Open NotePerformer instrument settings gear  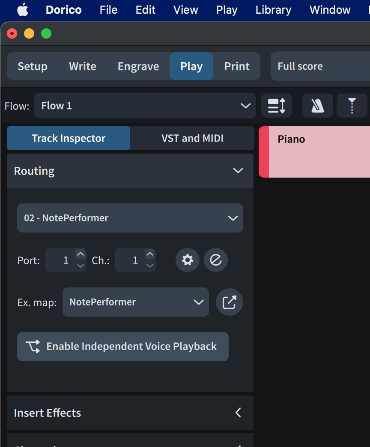188,260
